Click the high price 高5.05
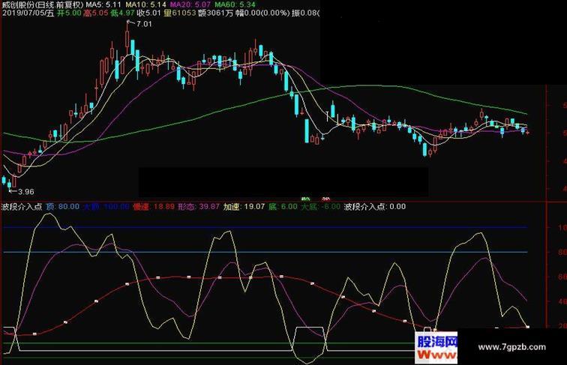 click(x=96, y=13)
